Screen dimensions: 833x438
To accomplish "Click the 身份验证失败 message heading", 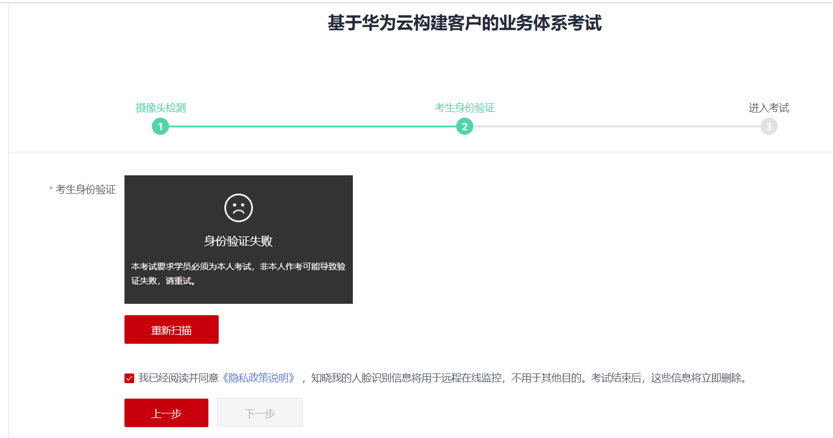I will coord(239,241).
